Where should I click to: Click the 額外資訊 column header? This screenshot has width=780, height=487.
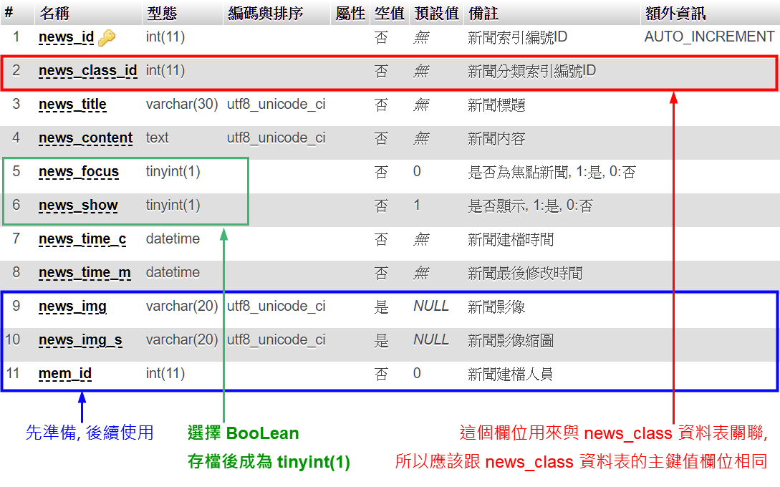(x=674, y=14)
